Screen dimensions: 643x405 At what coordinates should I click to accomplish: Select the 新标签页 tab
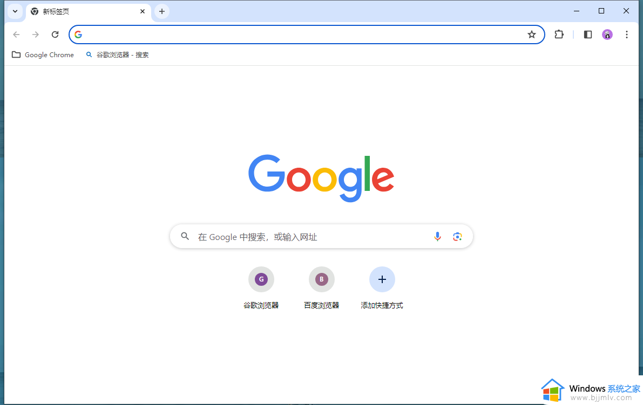click(88, 11)
